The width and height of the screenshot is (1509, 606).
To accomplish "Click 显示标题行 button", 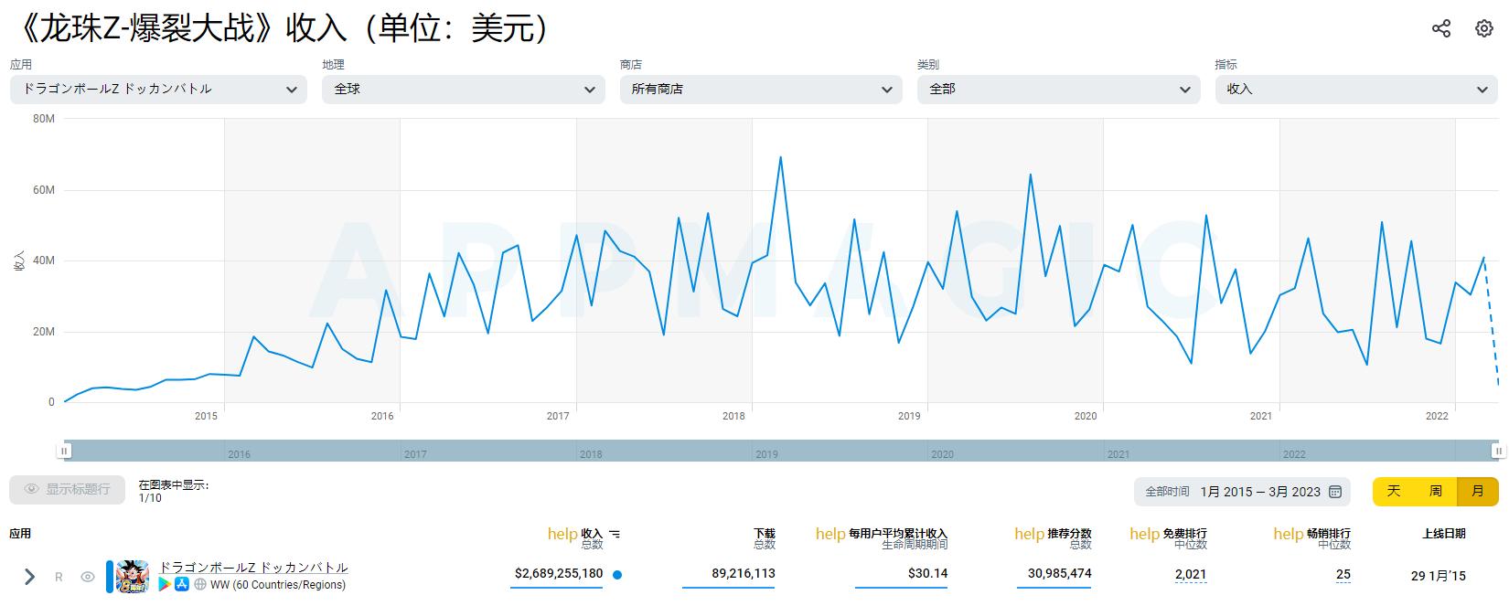I will (68, 490).
